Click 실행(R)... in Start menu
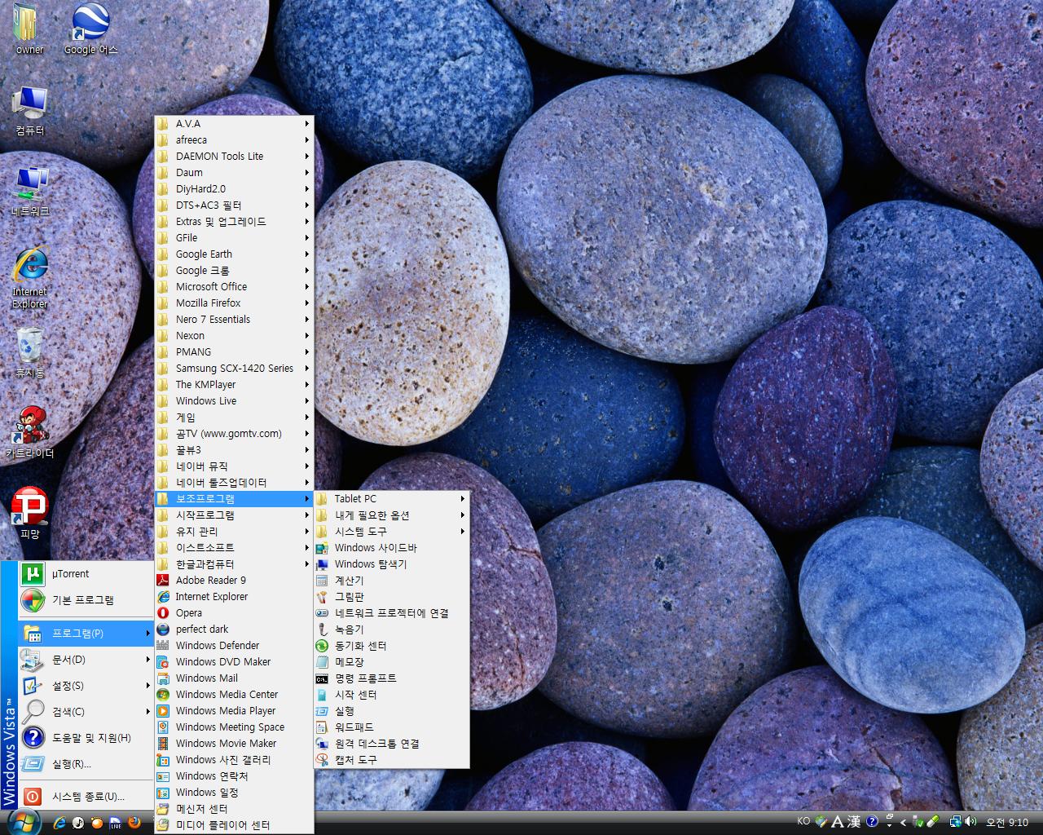The image size is (1043, 835). click(86, 763)
